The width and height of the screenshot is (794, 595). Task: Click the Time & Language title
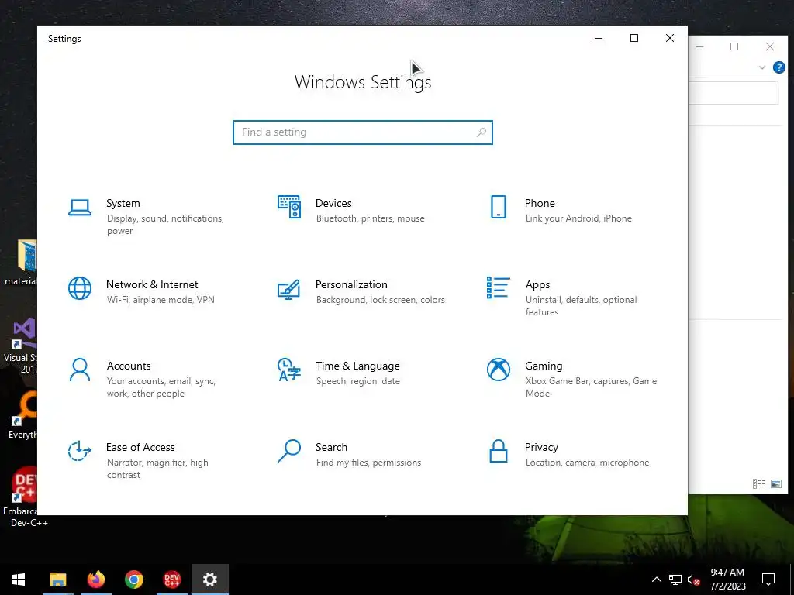357,366
